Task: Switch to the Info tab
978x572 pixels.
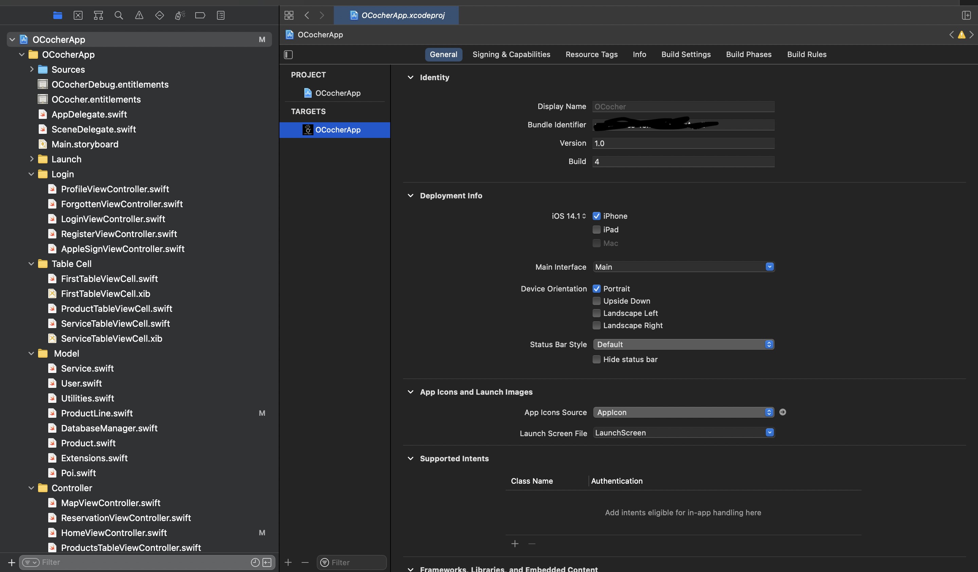Action: [x=639, y=54]
